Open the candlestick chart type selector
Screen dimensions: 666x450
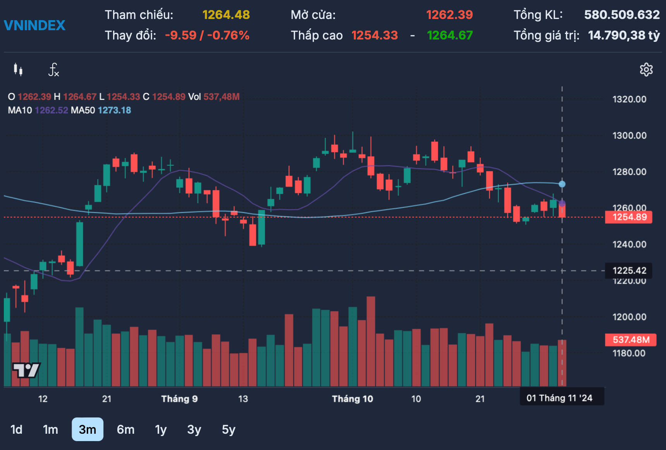click(x=18, y=70)
